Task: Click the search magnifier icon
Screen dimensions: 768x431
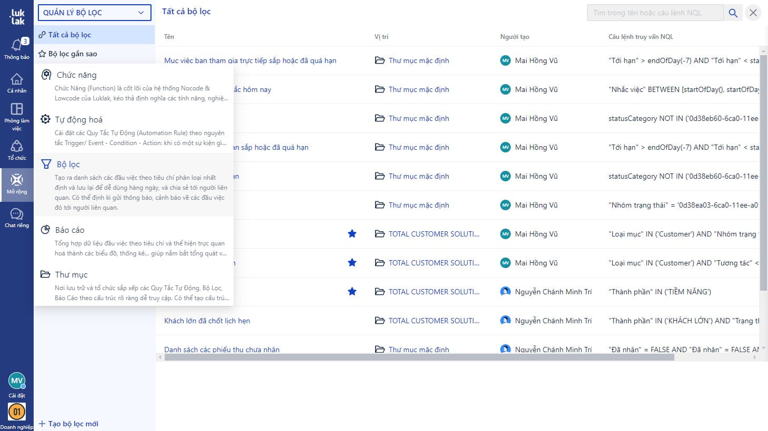Action: click(733, 13)
